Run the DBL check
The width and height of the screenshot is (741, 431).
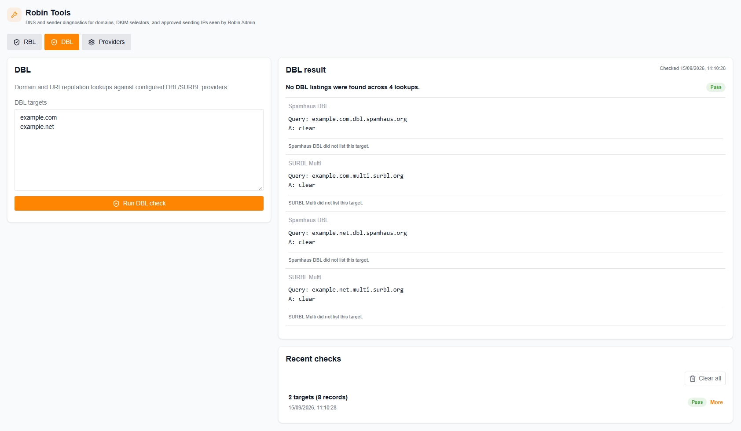(139, 204)
